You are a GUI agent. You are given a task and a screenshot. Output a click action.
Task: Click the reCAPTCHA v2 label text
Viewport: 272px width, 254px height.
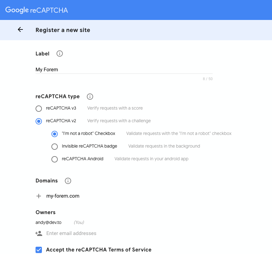coord(61,121)
